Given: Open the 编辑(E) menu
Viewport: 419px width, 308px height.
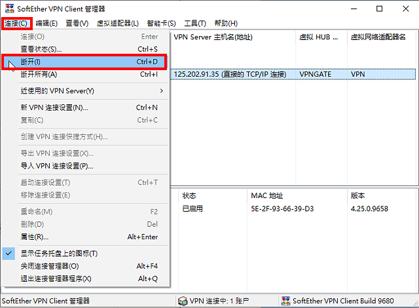Looking at the screenshot, I should (x=46, y=24).
